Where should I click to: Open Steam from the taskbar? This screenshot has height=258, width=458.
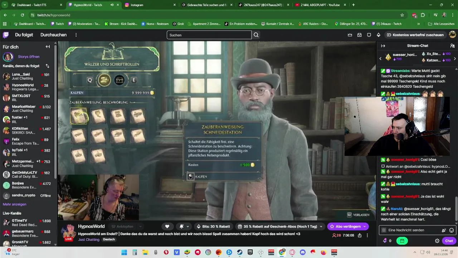pyautogui.click(x=240, y=252)
